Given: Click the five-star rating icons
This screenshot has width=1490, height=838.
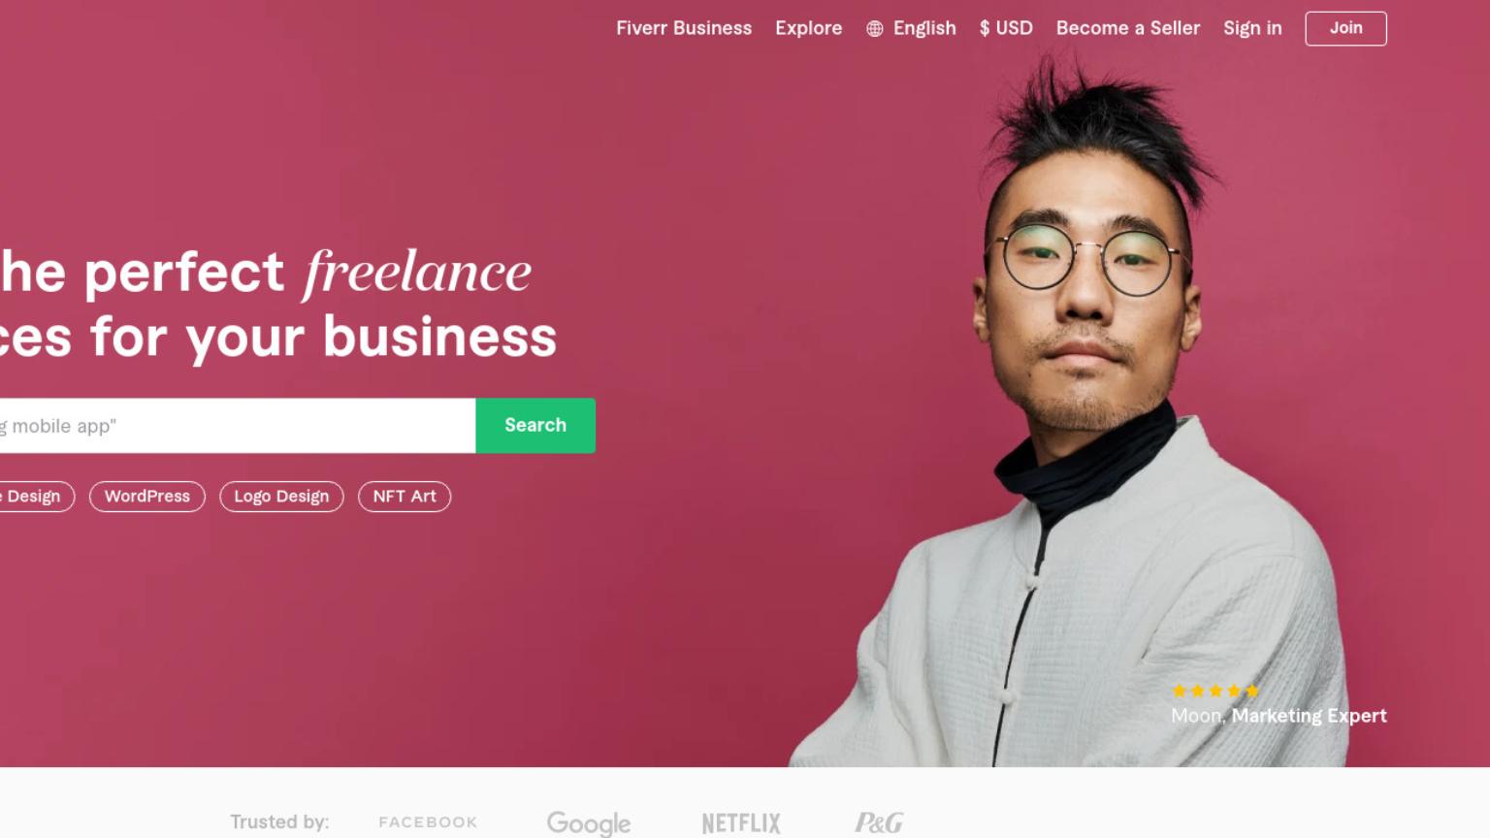Looking at the screenshot, I should point(1215,691).
